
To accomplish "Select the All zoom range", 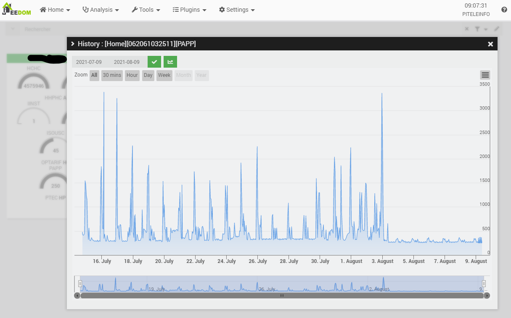I will coord(94,75).
